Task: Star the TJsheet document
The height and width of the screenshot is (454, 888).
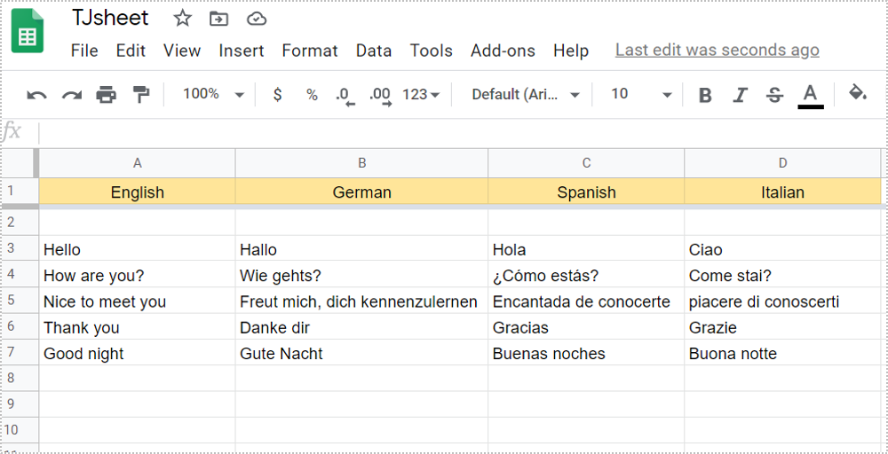Action: [182, 19]
